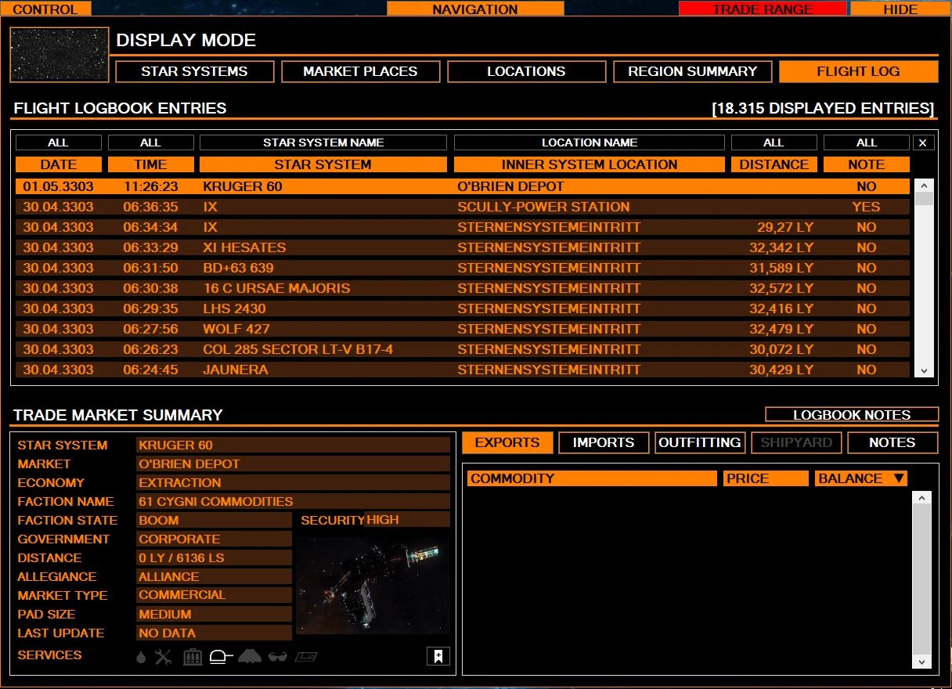Image resolution: width=952 pixels, height=689 pixels.
Task: Click the black market sunglasses icon
Action: point(278,658)
